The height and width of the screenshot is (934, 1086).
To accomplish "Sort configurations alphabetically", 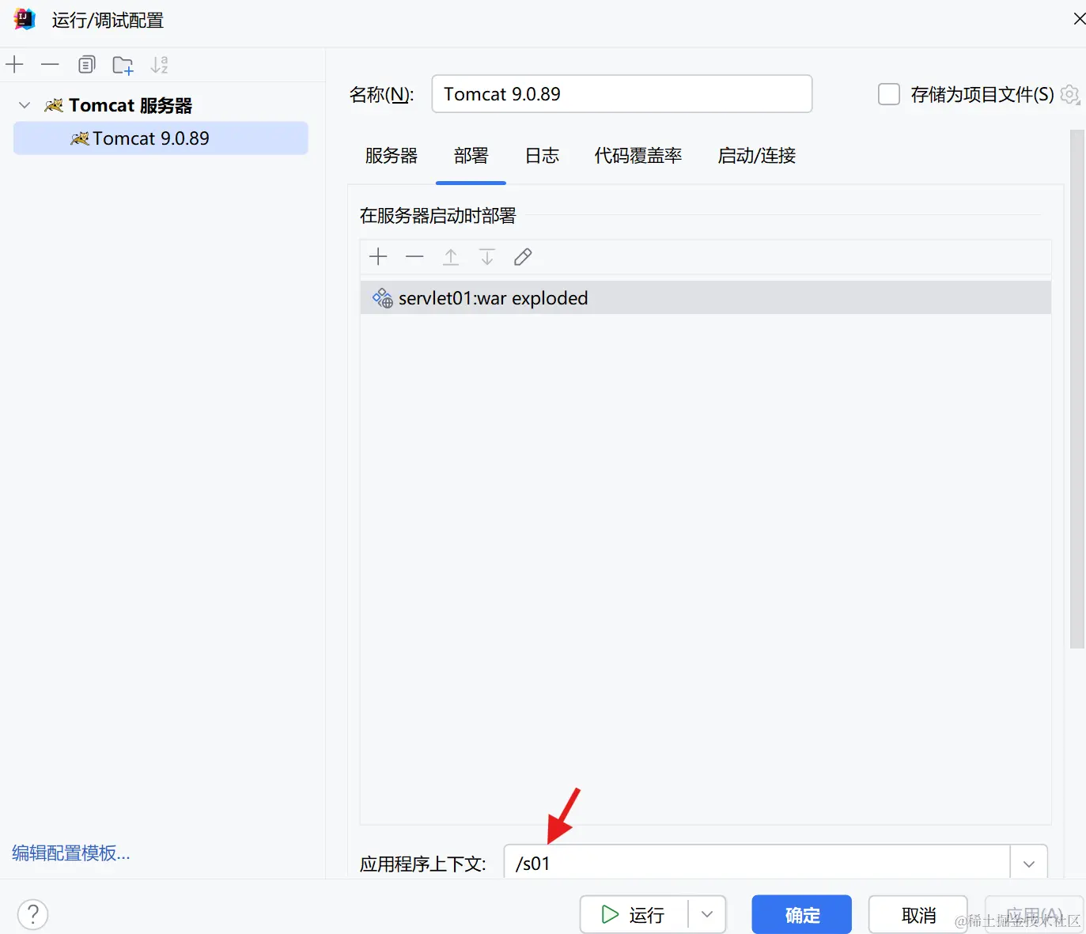I will pos(159,64).
